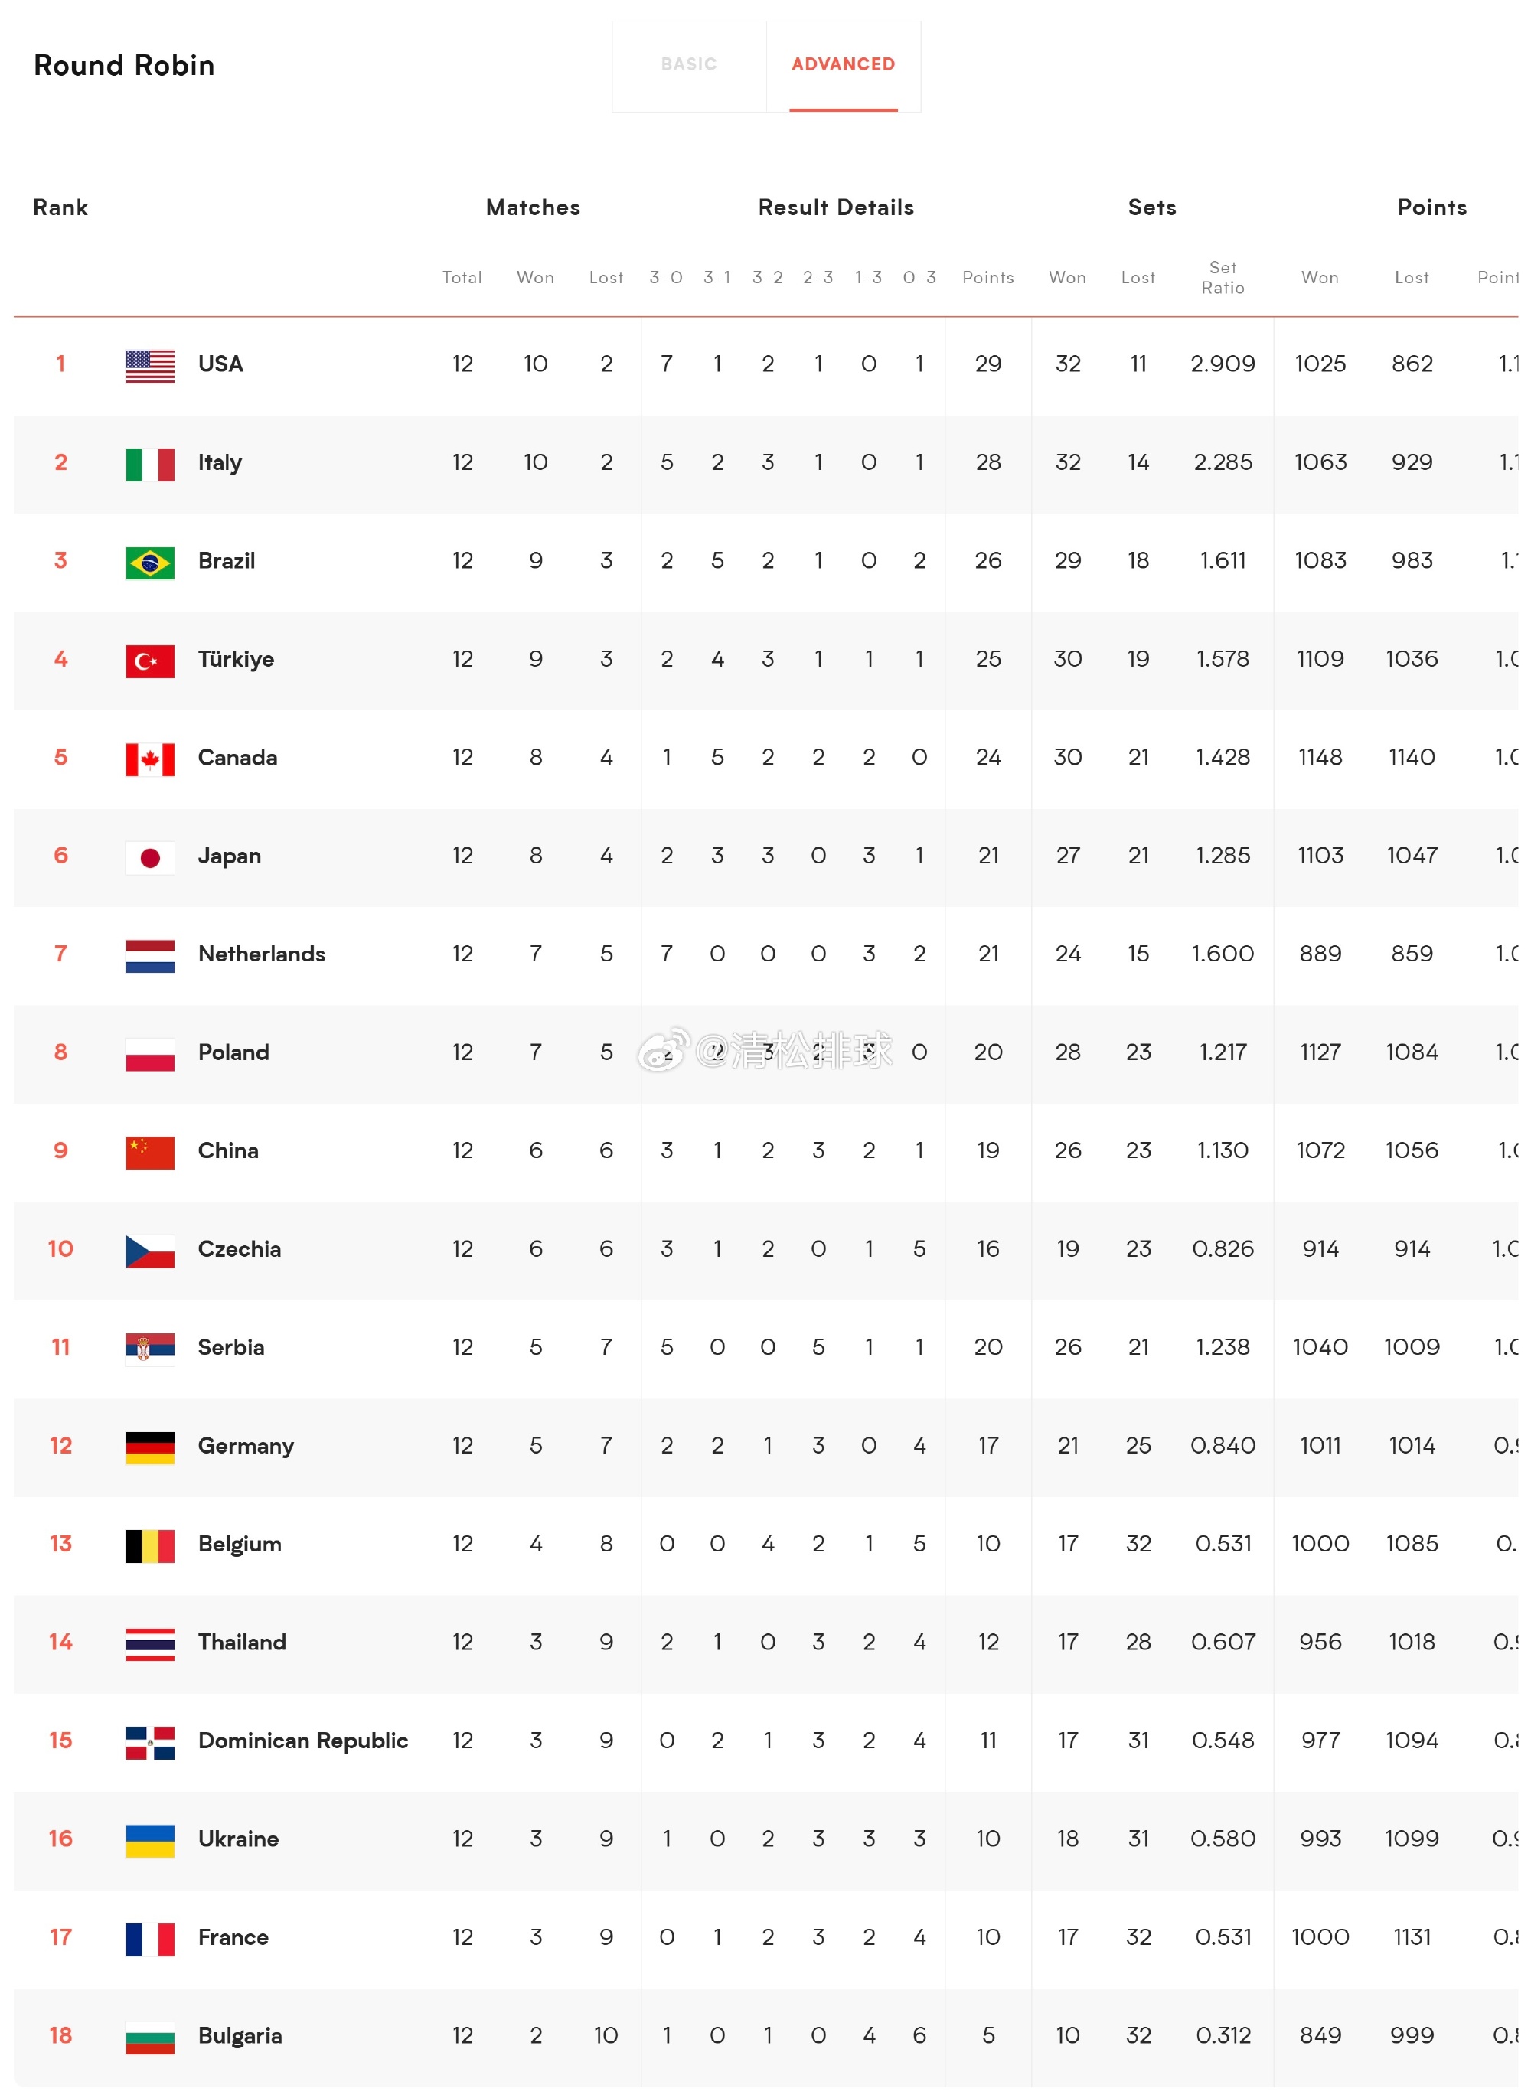Click the Türkiye flag icon

(150, 661)
